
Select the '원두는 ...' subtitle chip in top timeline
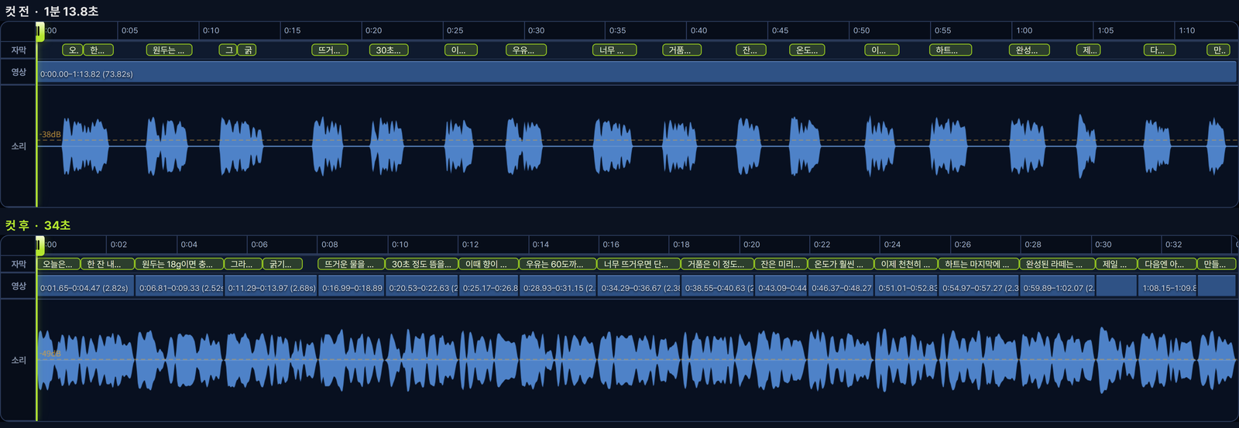[x=169, y=50]
